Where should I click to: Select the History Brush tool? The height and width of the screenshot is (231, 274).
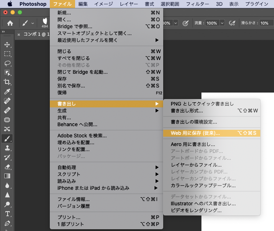tap(7, 158)
